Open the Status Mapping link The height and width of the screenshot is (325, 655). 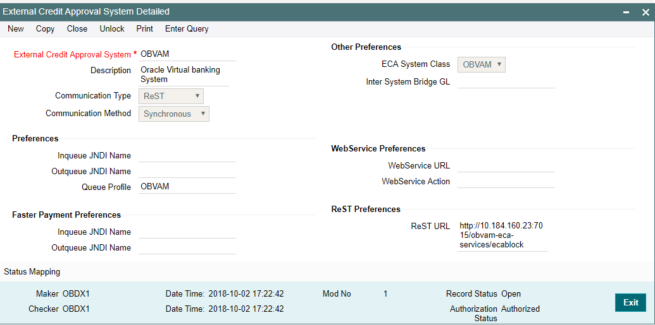[x=32, y=271]
